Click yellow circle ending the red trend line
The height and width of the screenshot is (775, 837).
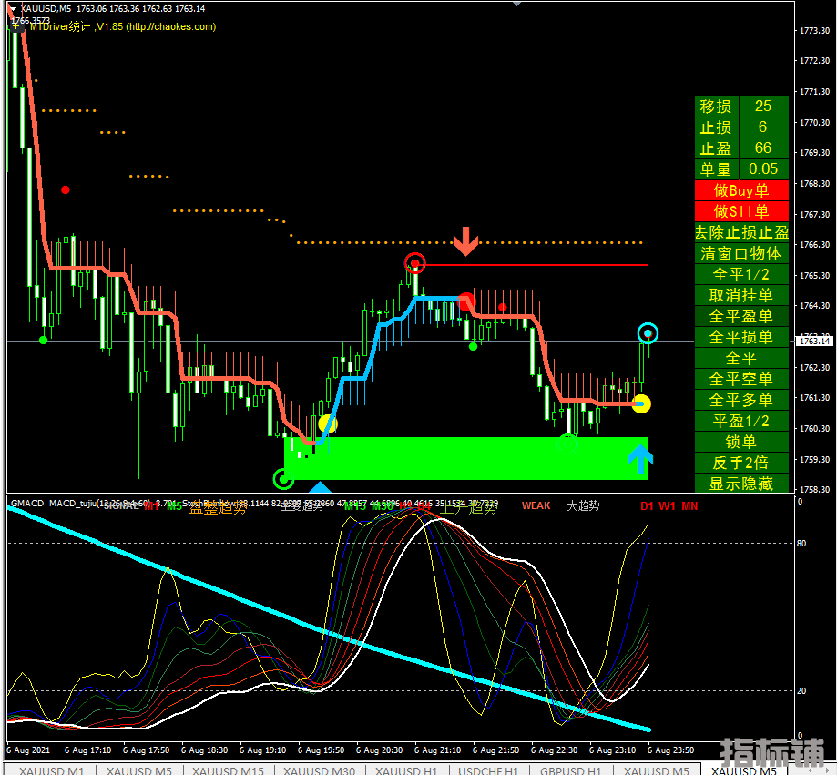pos(641,403)
